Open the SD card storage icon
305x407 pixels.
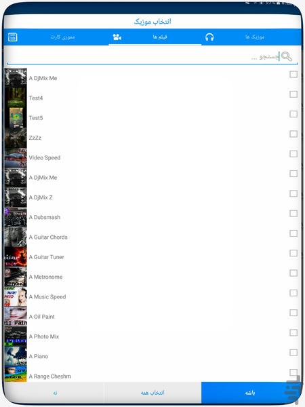click(12, 37)
